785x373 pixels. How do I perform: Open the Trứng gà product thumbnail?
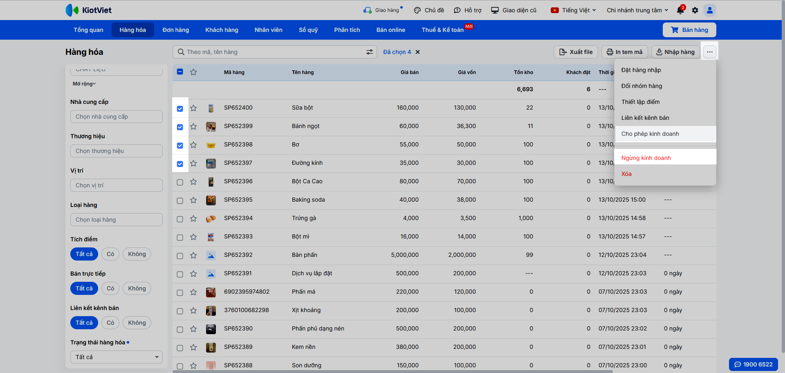[x=211, y=219]
